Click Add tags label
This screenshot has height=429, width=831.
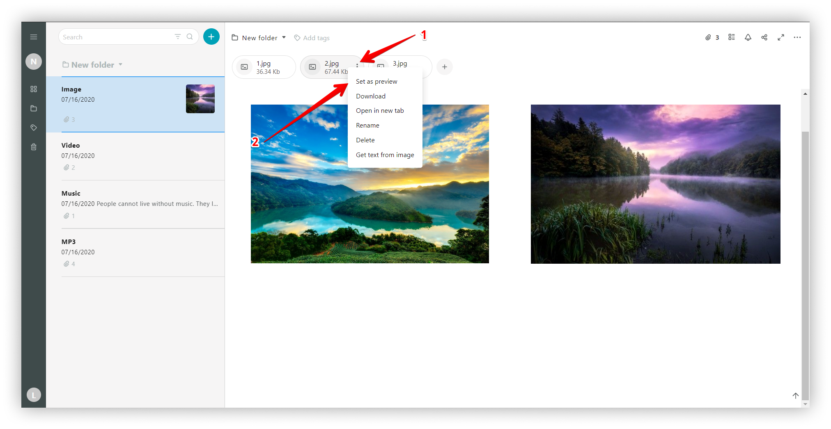click(x=316, y=38)
